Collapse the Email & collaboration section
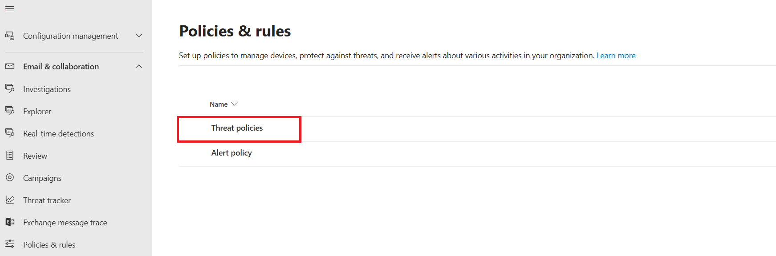Screen dimensions: 776x256 coord(138,66)
